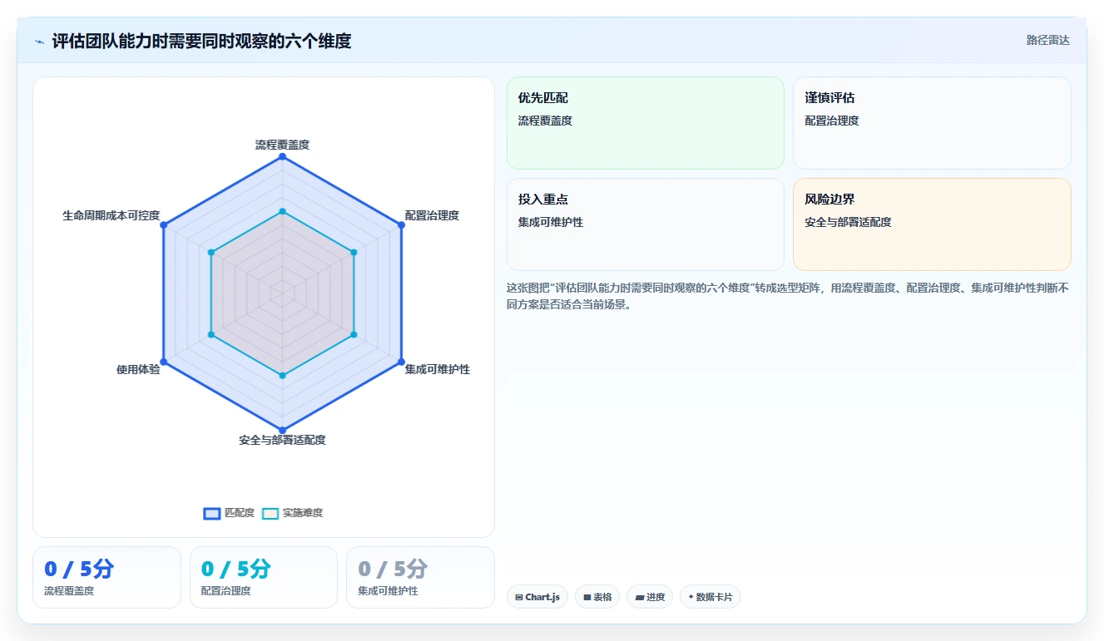Click the outer radar point at 配置治理度
Image resolution: width=1104 pixels, height=641 pixels.
pos(401,224)
